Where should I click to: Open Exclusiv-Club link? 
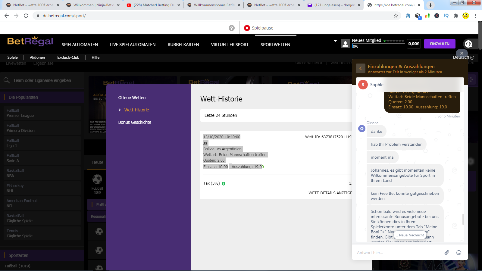(68, 57)
